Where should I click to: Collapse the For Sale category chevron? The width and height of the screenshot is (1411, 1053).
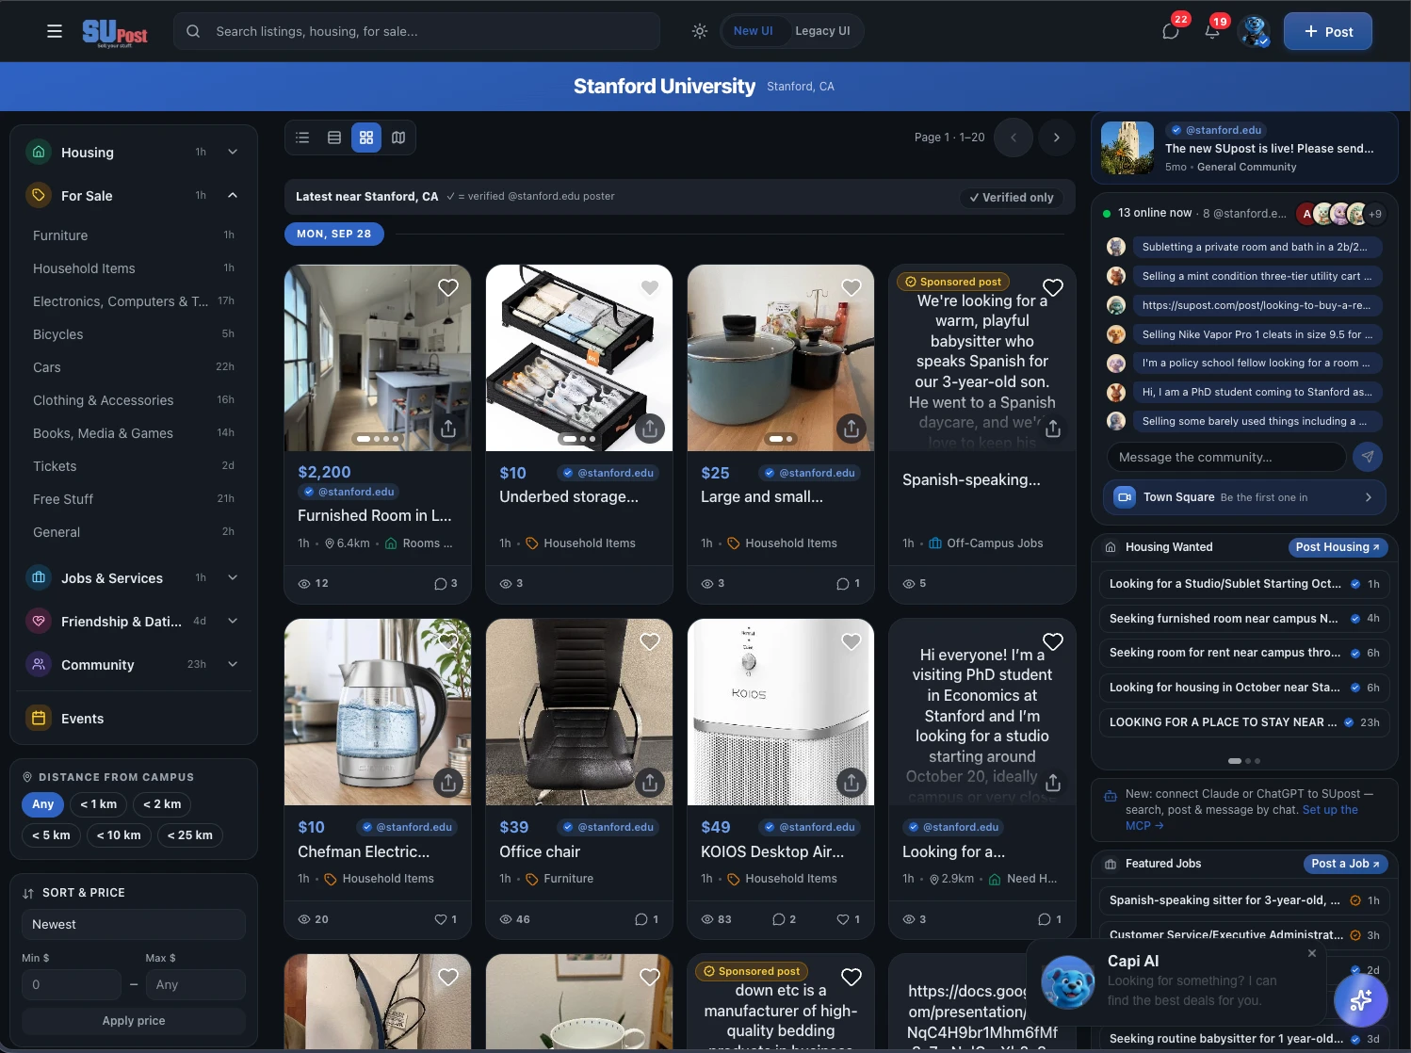click(233, 195)
